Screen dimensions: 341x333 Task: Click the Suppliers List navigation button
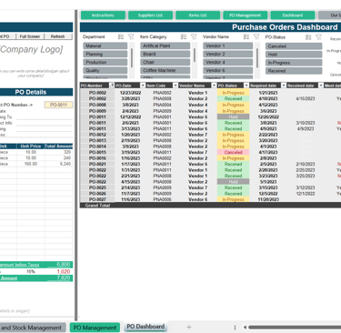[x=150, y=15]
